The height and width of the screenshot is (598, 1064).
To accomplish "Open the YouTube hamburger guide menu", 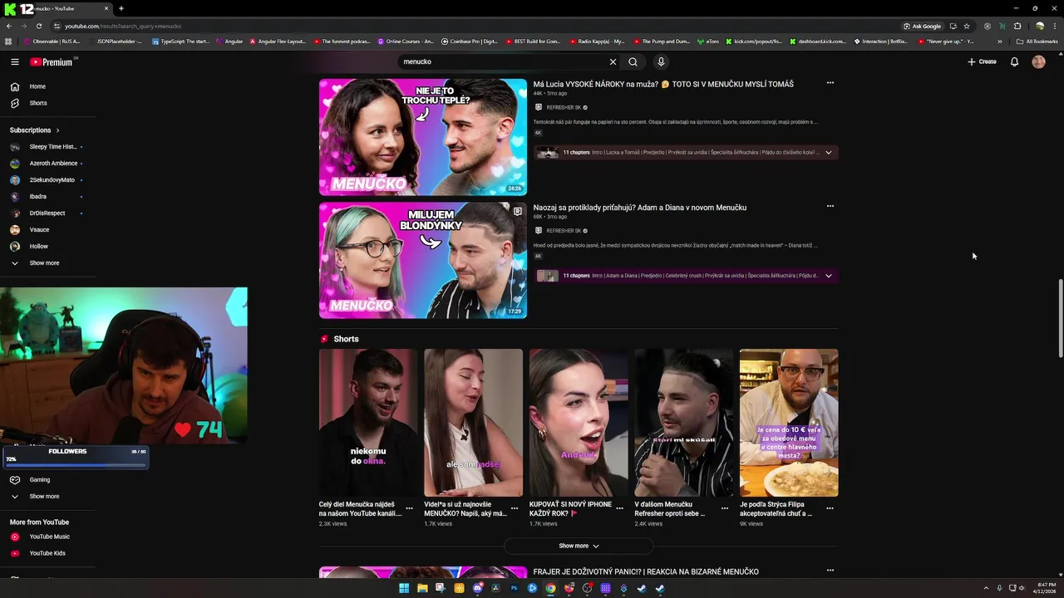I will [15, 61].
